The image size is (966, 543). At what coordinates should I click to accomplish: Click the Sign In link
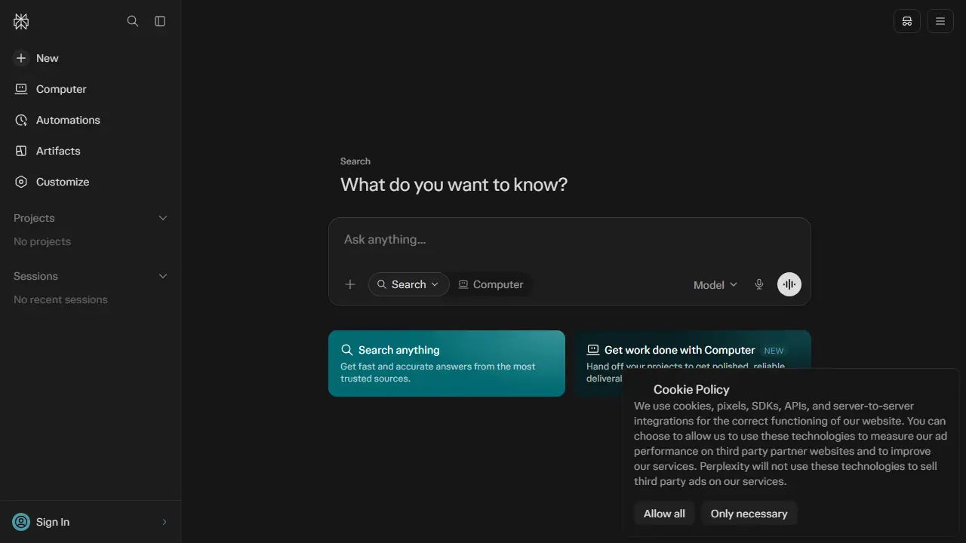coord(53,522)
